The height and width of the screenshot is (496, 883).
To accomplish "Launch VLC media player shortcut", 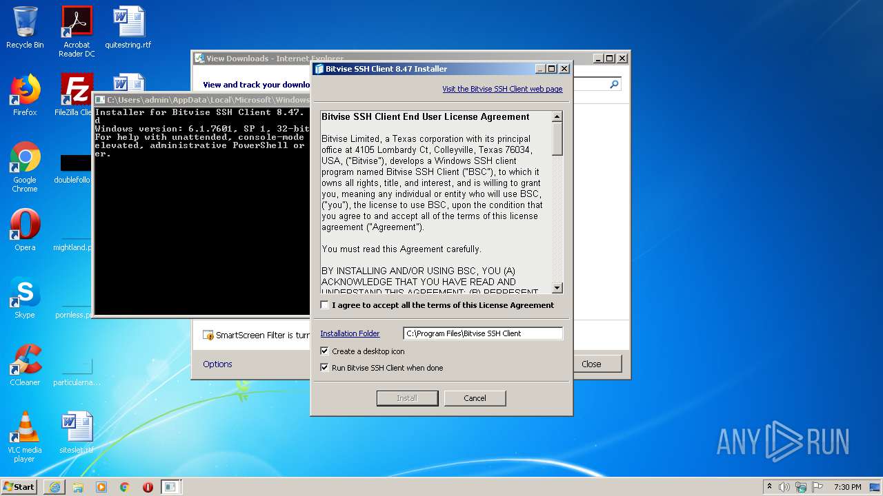I will (x=25, y=437).
